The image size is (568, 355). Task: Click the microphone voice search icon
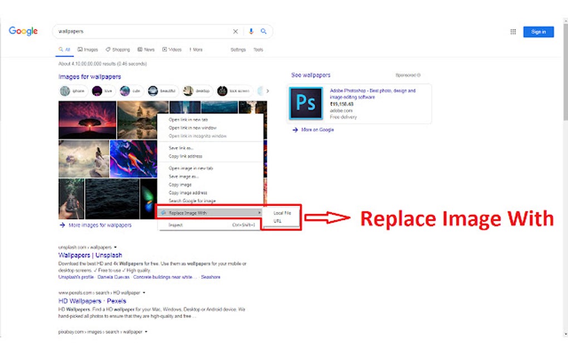[x=251, y=31]
